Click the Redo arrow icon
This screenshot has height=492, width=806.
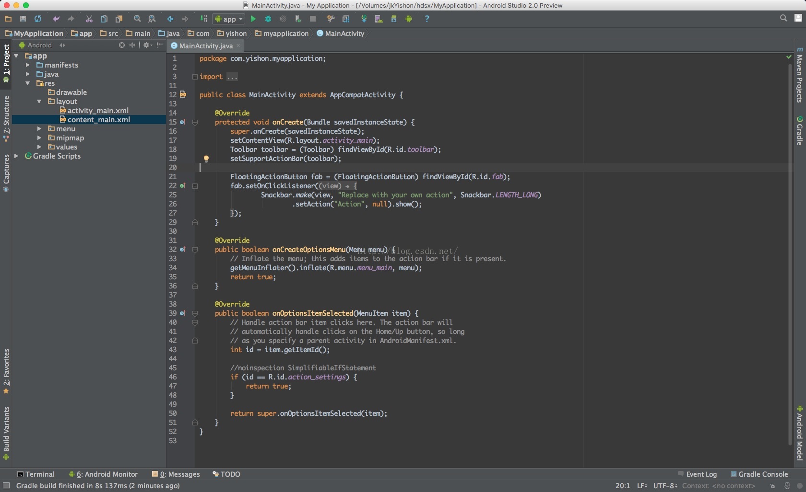click(71, 19)
